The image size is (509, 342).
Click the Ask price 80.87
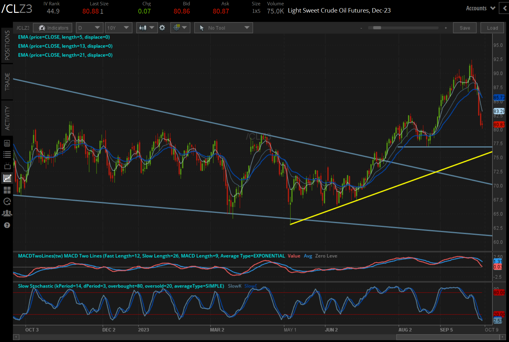point(221,11)
